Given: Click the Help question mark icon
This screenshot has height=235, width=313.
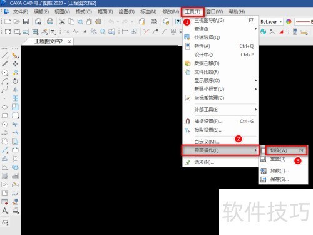Looking at the screenshot, I should point(178,21).
